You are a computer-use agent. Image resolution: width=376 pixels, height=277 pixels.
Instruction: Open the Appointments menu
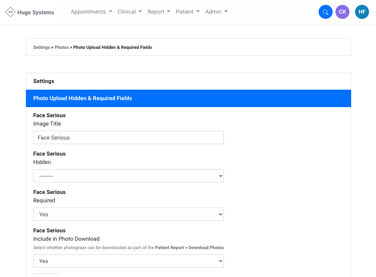(91, 12)
